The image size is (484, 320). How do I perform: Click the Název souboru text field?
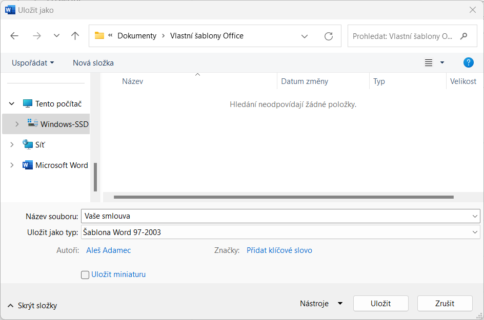click(277, 216)
